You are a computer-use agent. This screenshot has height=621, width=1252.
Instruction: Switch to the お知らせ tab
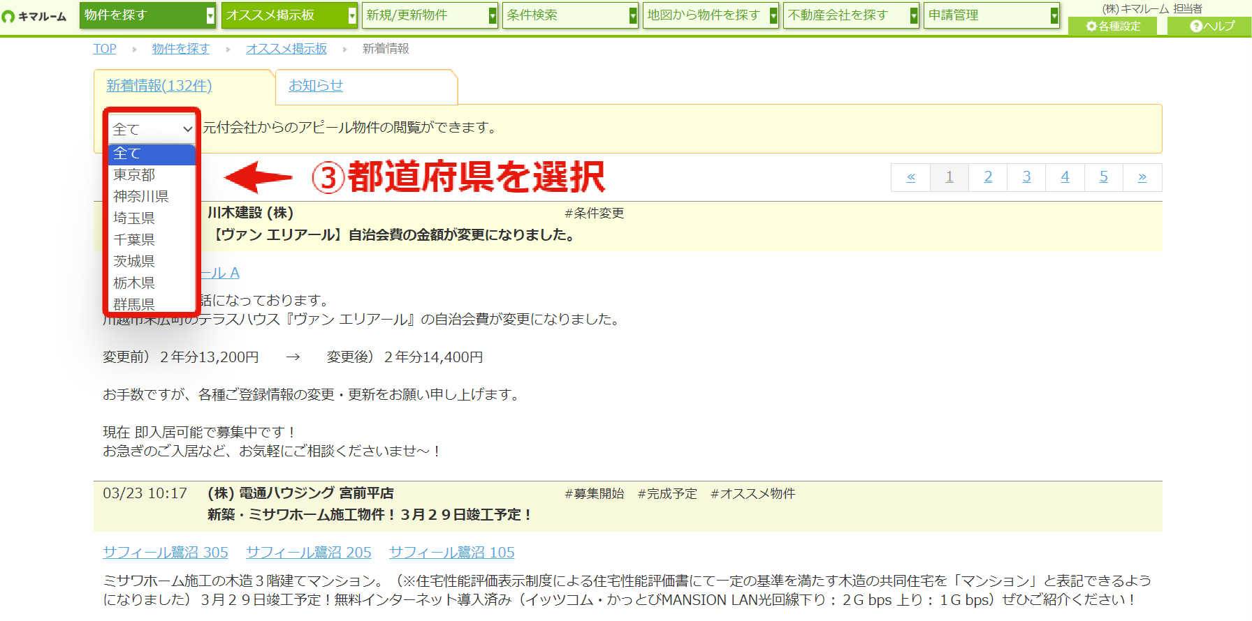click(x=316, y=86)
